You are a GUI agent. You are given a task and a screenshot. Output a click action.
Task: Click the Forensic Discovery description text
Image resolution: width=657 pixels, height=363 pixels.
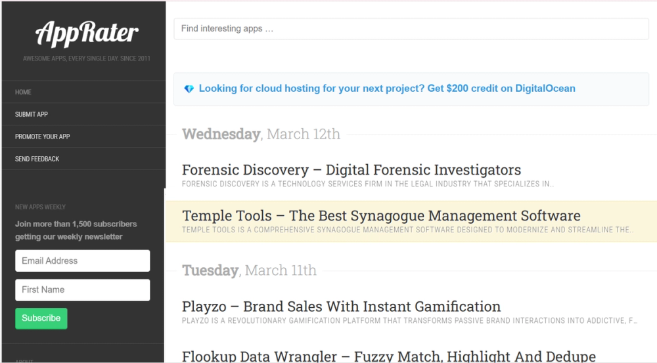(x=368, y=184)
